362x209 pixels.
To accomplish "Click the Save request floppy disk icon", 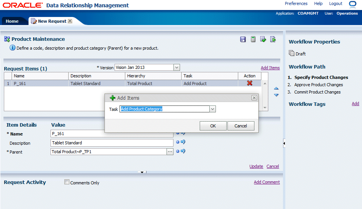I will tap(243, 39).
